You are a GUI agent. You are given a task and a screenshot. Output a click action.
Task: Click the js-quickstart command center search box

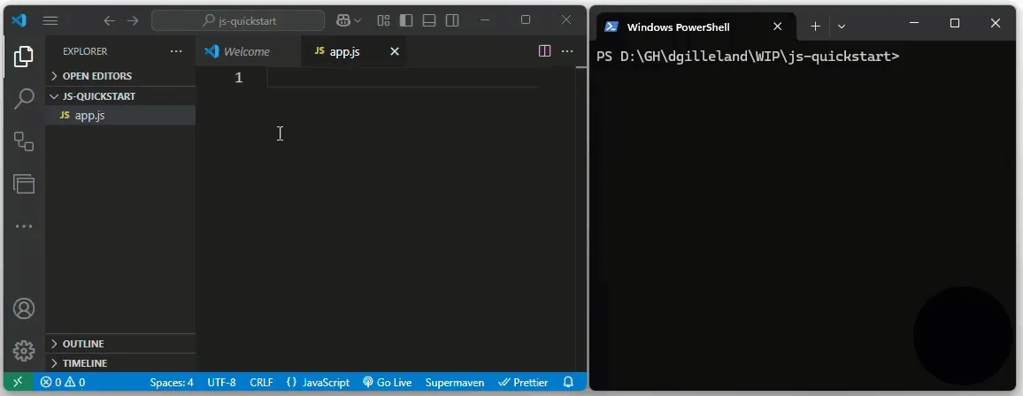[x=238, y=21]
